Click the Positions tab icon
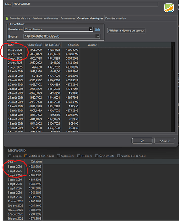 tap(79, 156)
